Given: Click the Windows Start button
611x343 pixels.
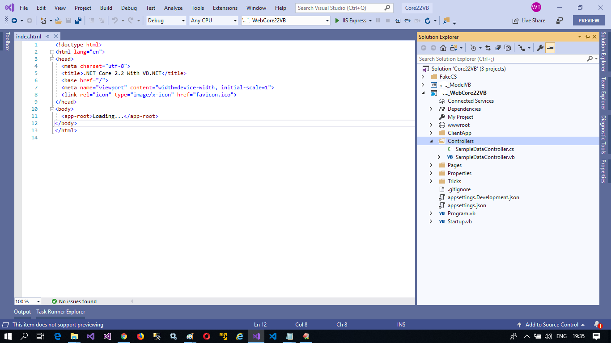Looking at the screenshot, I should [8, 336].
